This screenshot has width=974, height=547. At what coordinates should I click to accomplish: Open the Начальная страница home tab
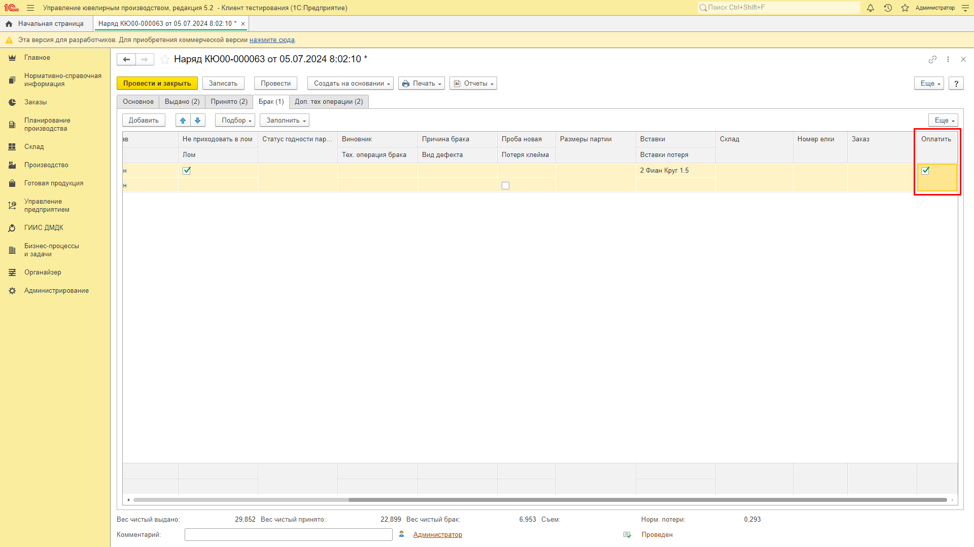click(x=46, y=23)
